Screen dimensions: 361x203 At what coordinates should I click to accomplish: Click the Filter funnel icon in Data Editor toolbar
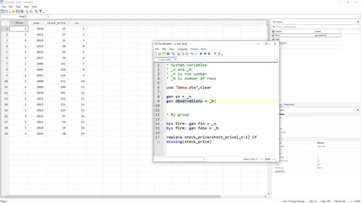(41, 11)
